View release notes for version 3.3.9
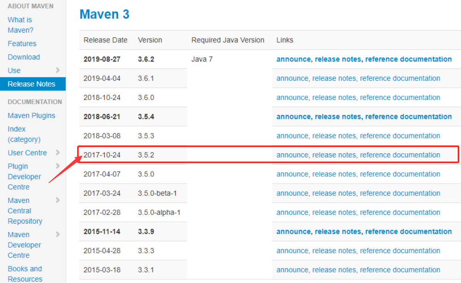461x283 pixels. (338, 231)
